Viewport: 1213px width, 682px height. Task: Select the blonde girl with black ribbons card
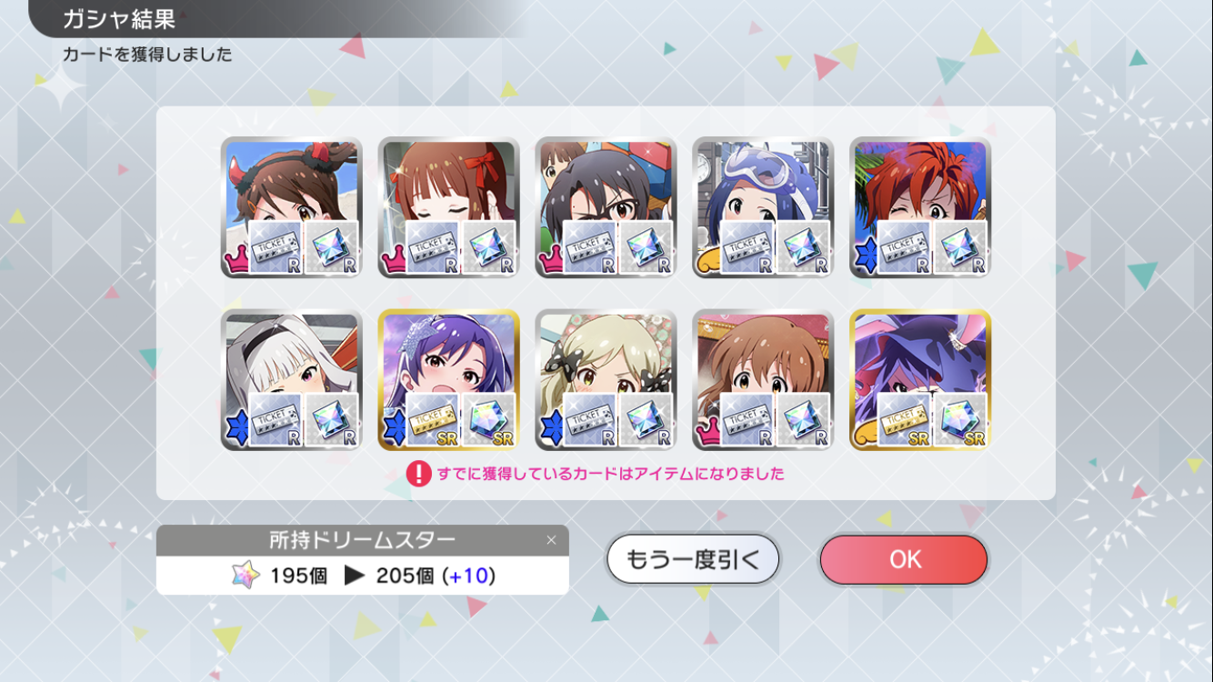[606, 380]
